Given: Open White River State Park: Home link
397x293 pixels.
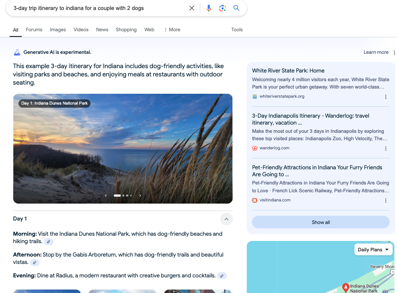Looking at the screenshot, I should click(x=288, y=71).
